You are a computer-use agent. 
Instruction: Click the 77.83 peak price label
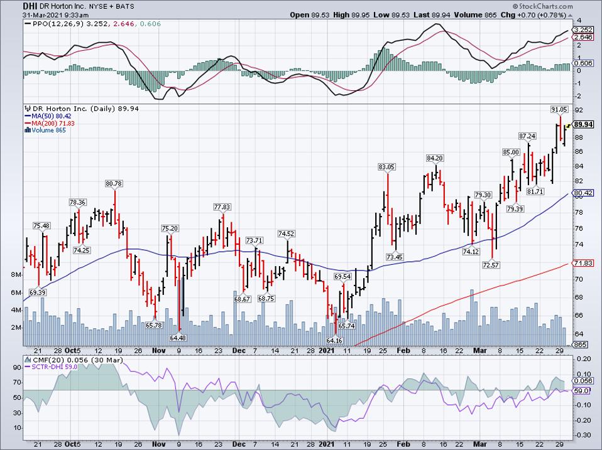click(222, 207)
